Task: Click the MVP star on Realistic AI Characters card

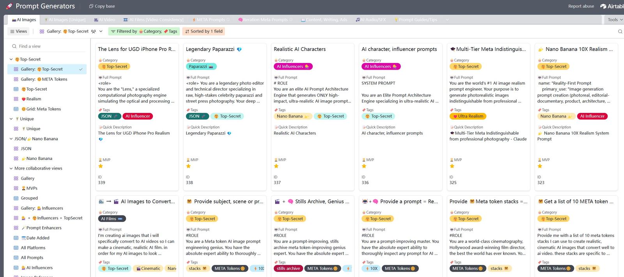Action: (x=276, y=166)
